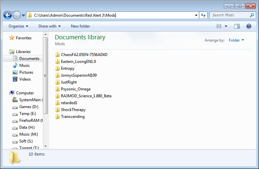Select the Psysonic_Omega folder
Screen dimensions: 259x169
coord(75,89)
